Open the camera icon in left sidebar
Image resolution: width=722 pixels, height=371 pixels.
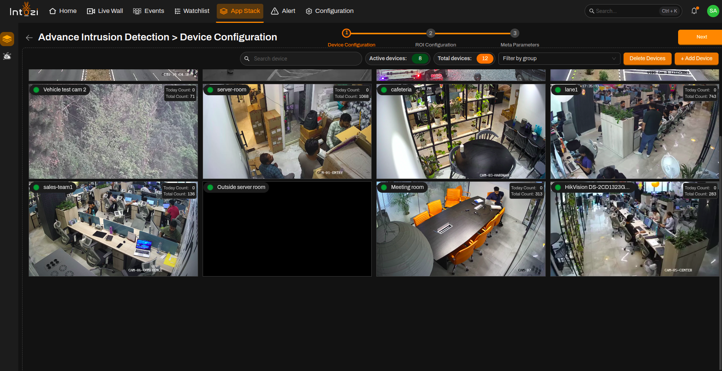[x=7, y=56]
